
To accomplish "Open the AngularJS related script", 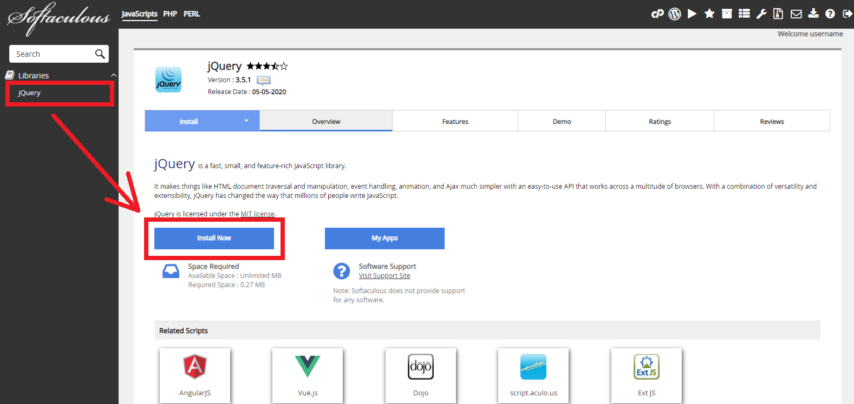I will (x=195, y=375).
